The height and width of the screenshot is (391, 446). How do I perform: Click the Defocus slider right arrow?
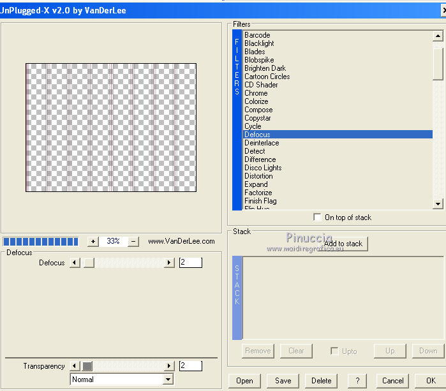169,262
